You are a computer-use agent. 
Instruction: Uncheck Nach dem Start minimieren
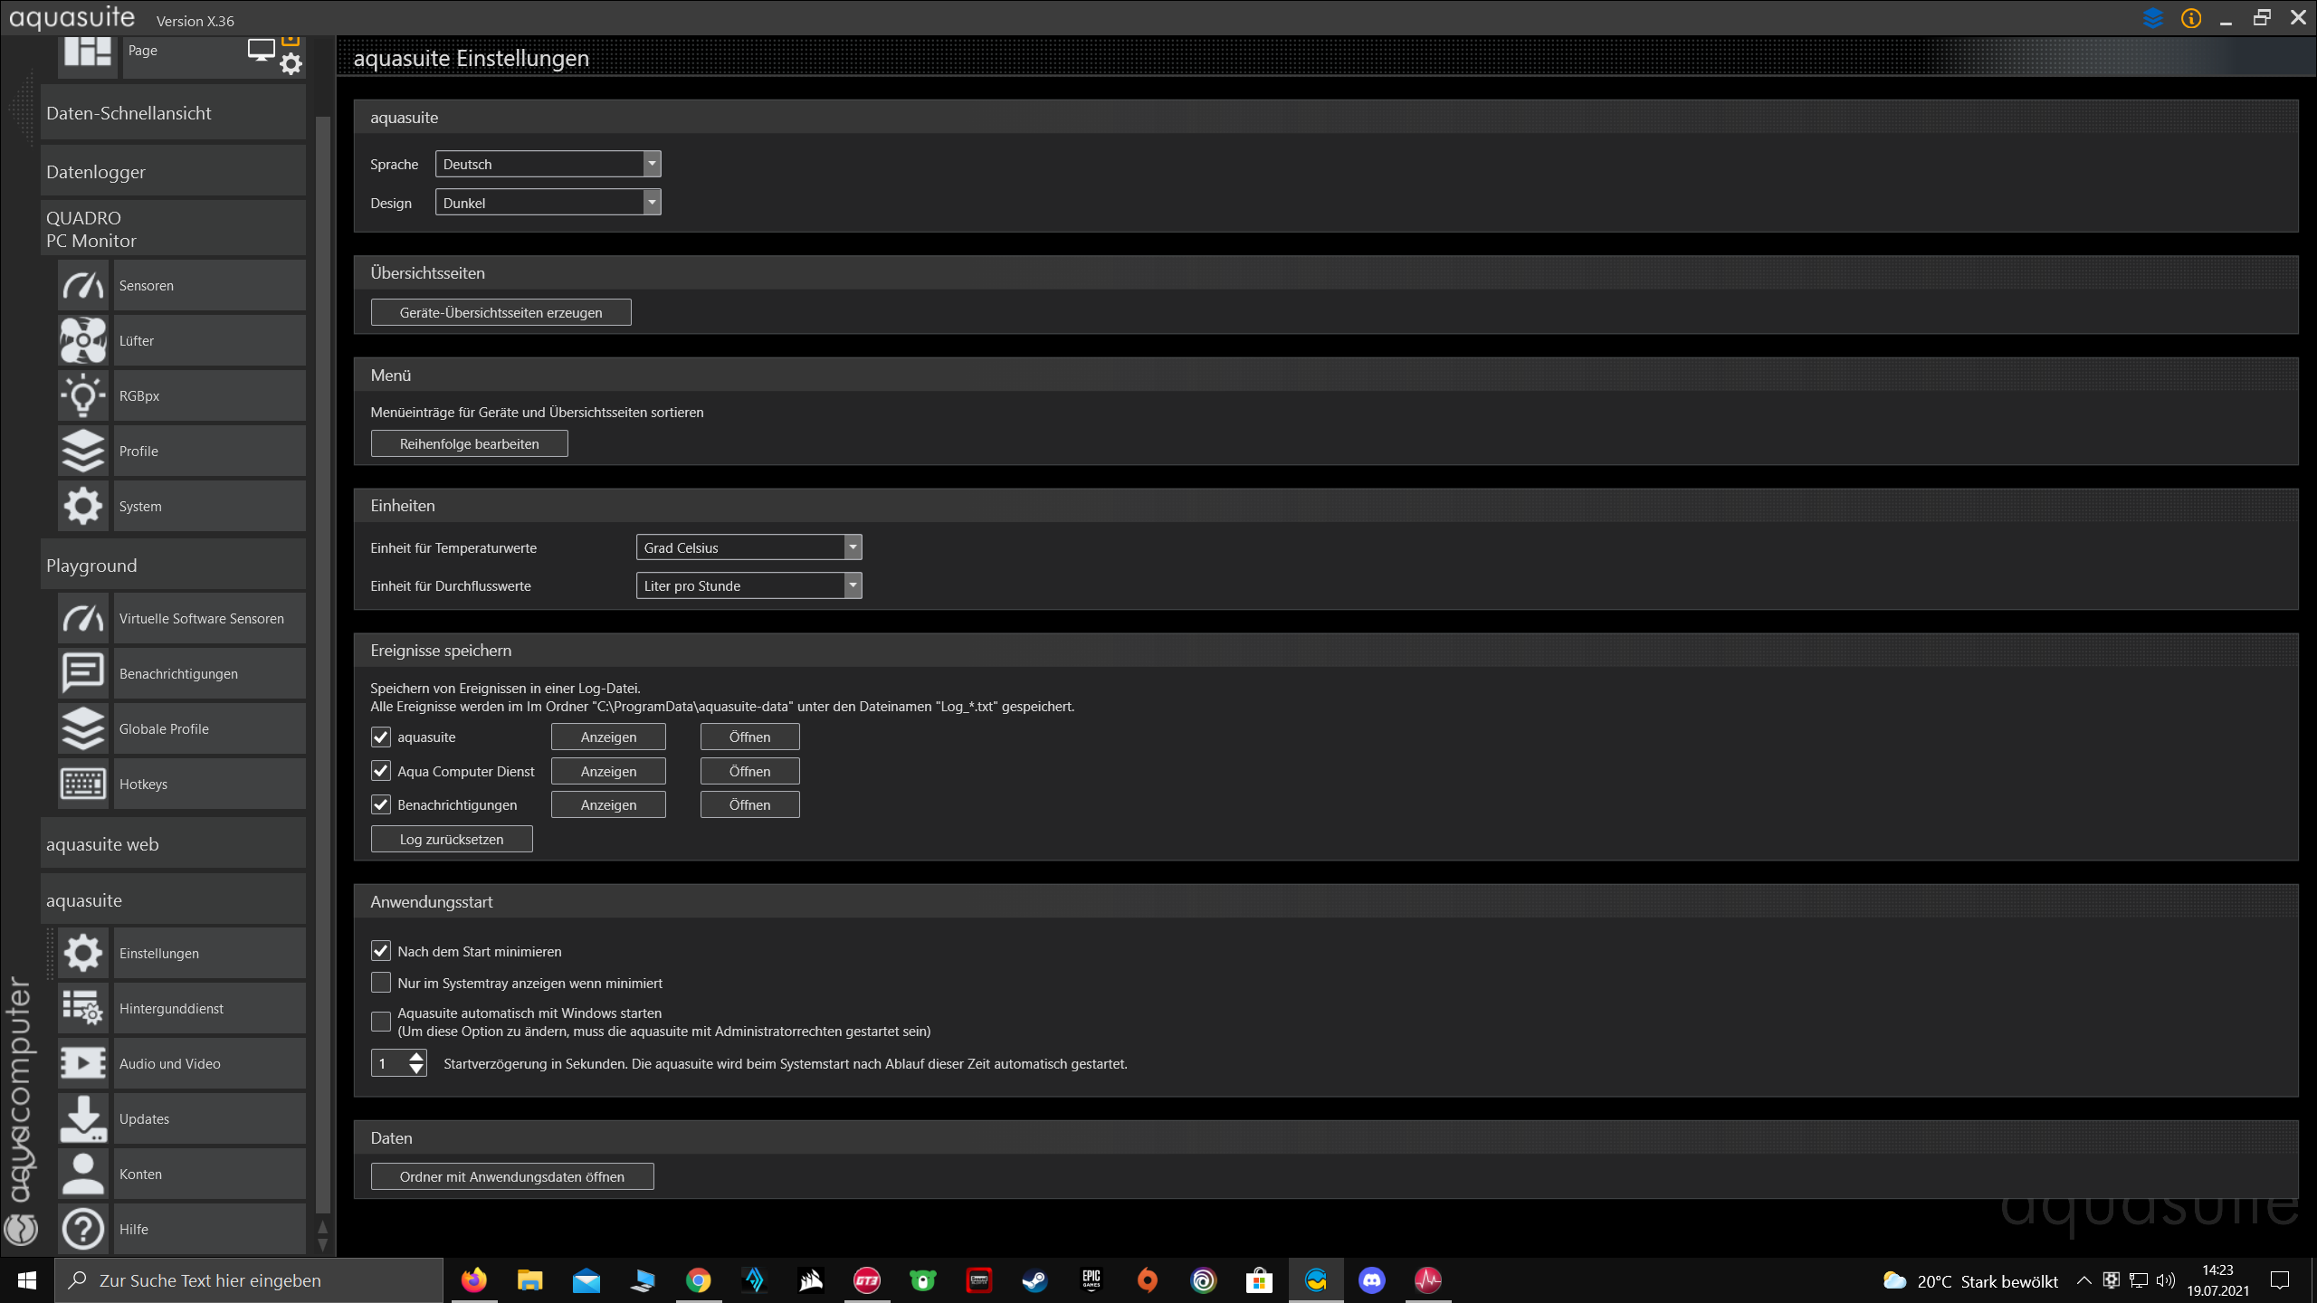pos(381,951)
